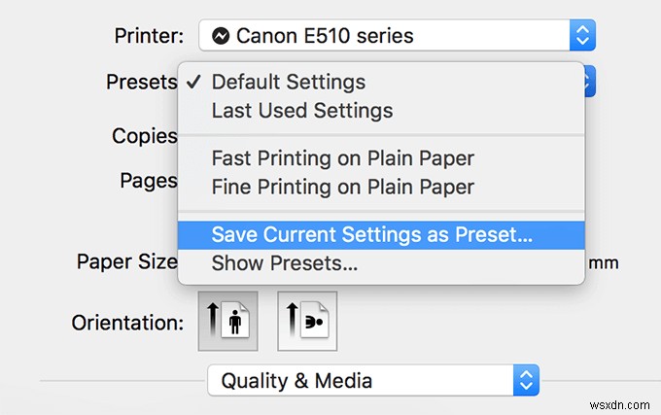Expand the Quality & Media options popup

click(362, 380)
